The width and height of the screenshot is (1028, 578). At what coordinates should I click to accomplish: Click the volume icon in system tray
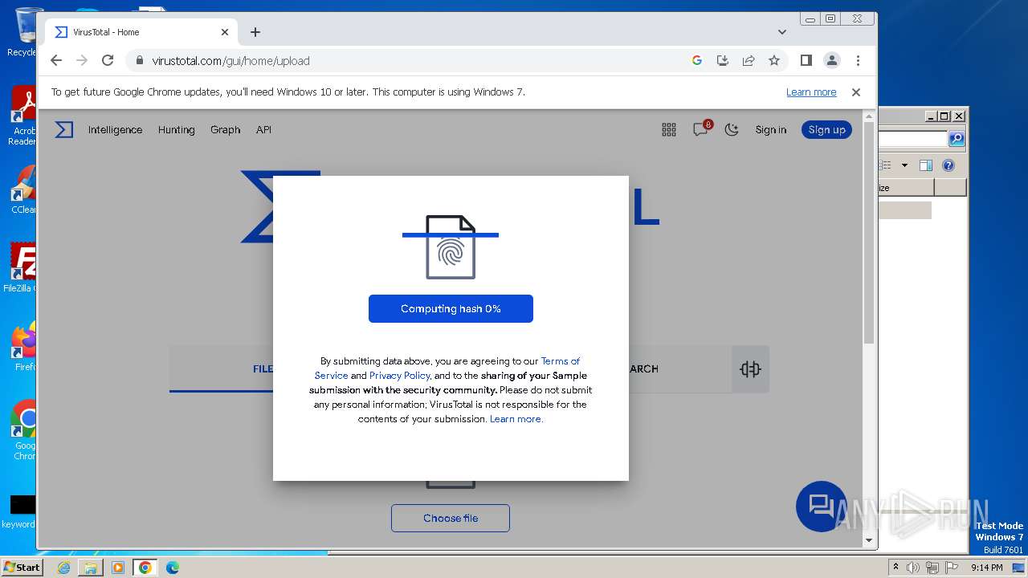(913, 568)
